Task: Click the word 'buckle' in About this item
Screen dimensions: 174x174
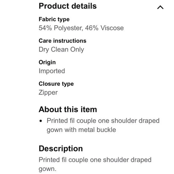Action: point(106,130)
